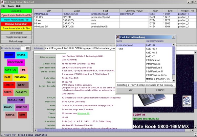Click the Open URL button
Screen dimensions: 197x137
pos(16,11)
